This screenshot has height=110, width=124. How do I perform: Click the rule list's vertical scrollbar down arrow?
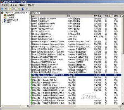[123, 104]
